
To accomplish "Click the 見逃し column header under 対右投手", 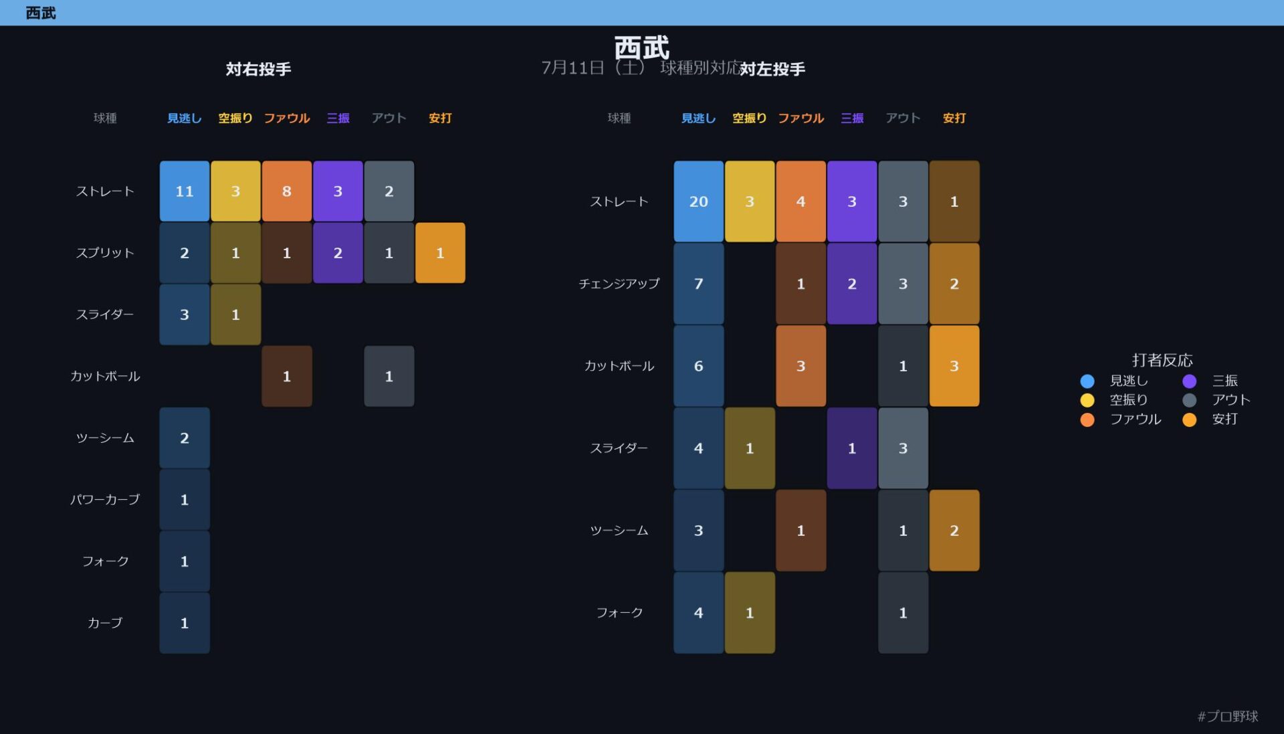I will click(x=185, y=118).
